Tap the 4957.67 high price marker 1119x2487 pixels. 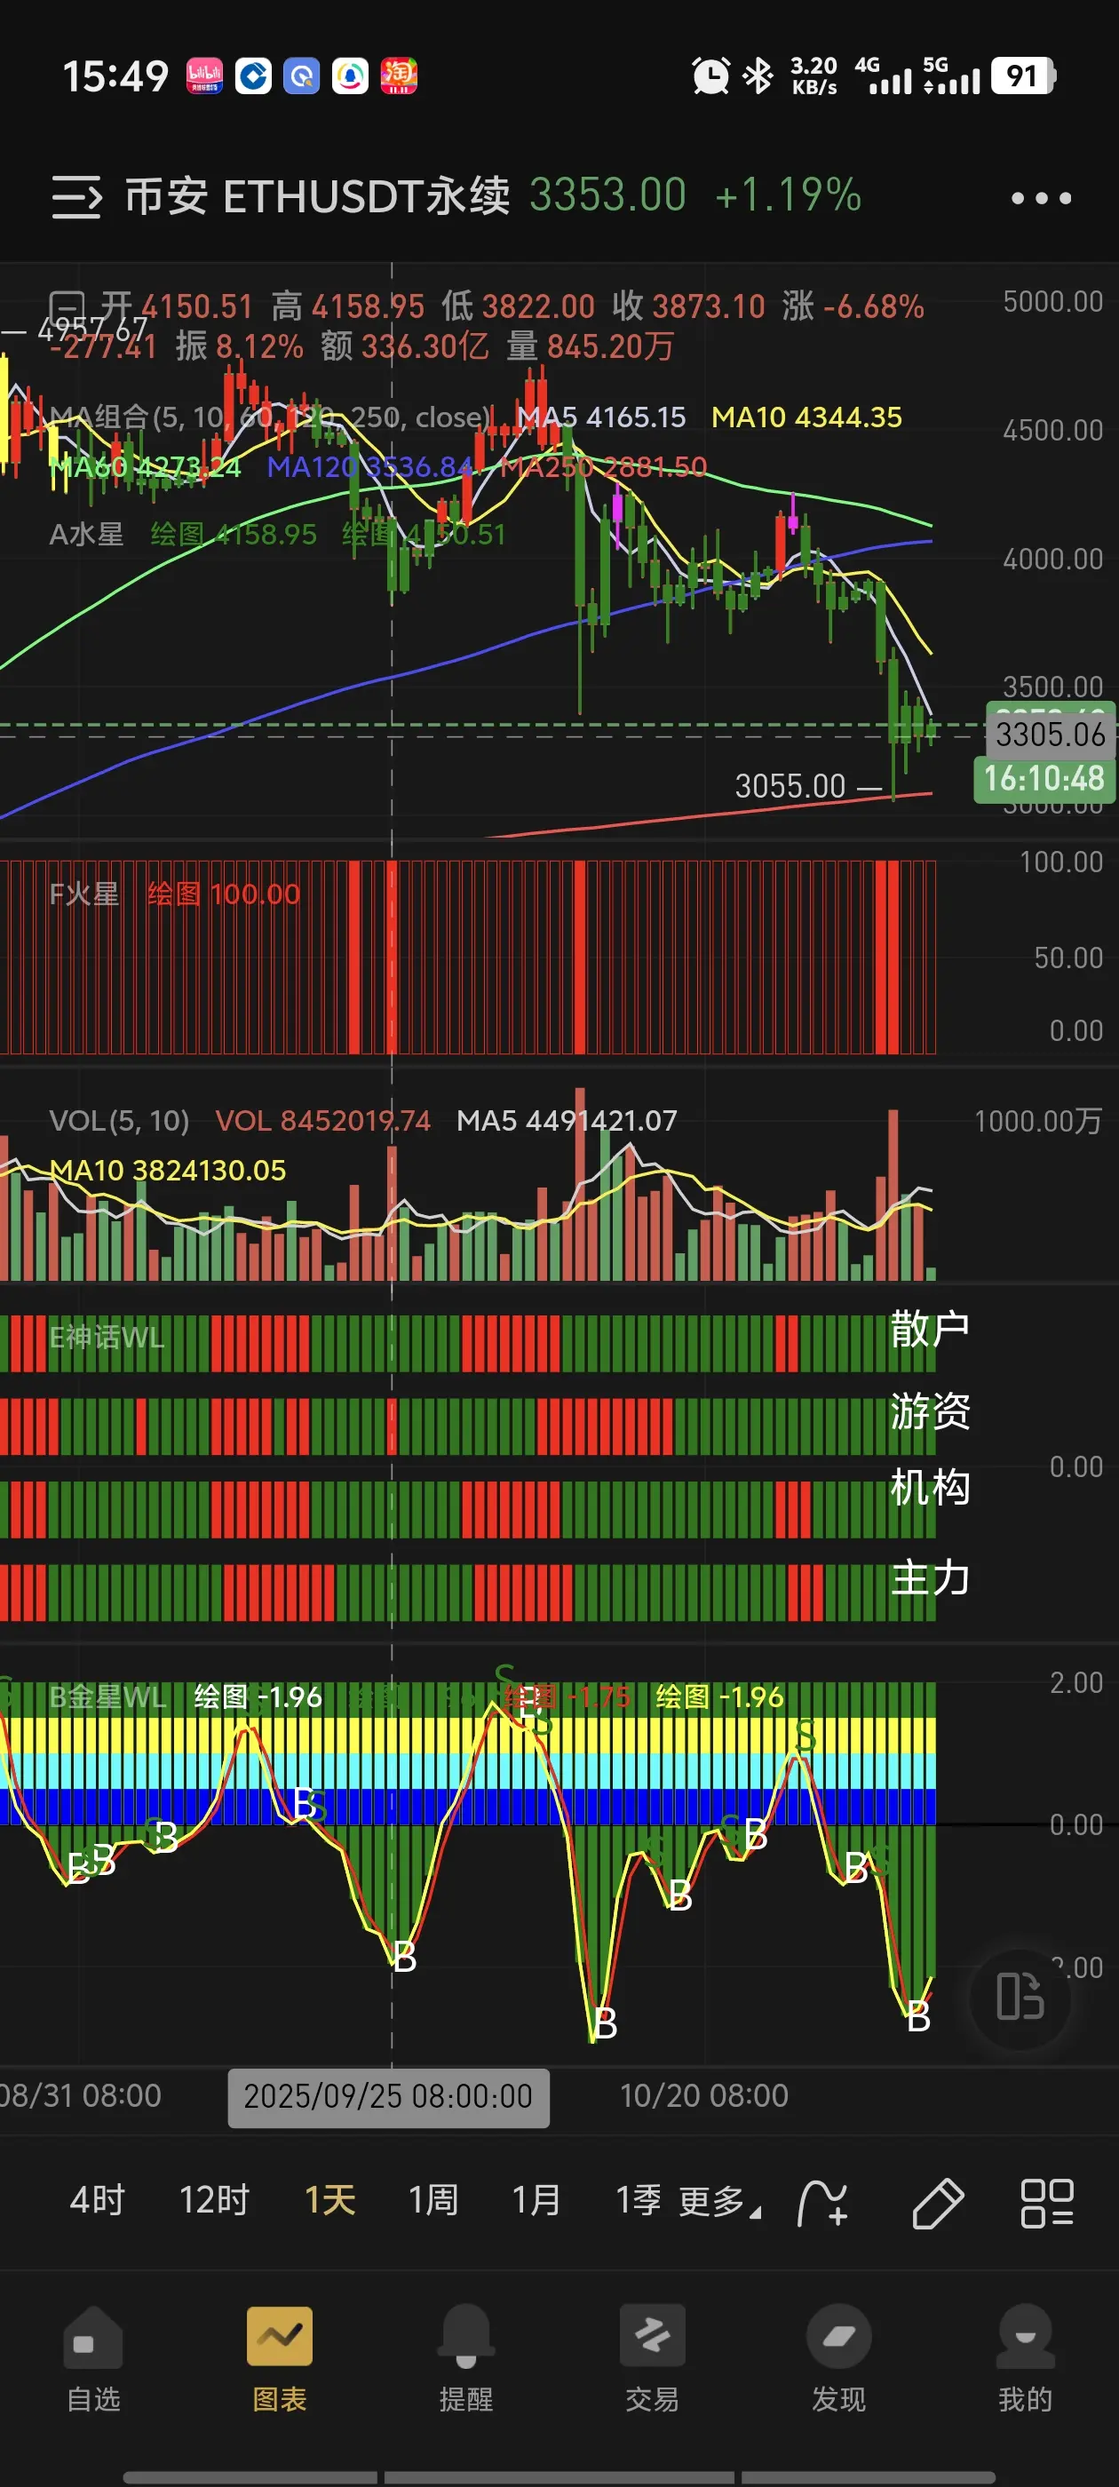[x=91, y=330]
